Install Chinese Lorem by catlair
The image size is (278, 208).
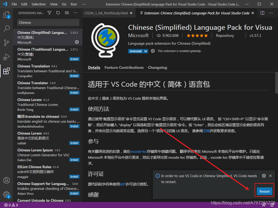pos(74,143)
